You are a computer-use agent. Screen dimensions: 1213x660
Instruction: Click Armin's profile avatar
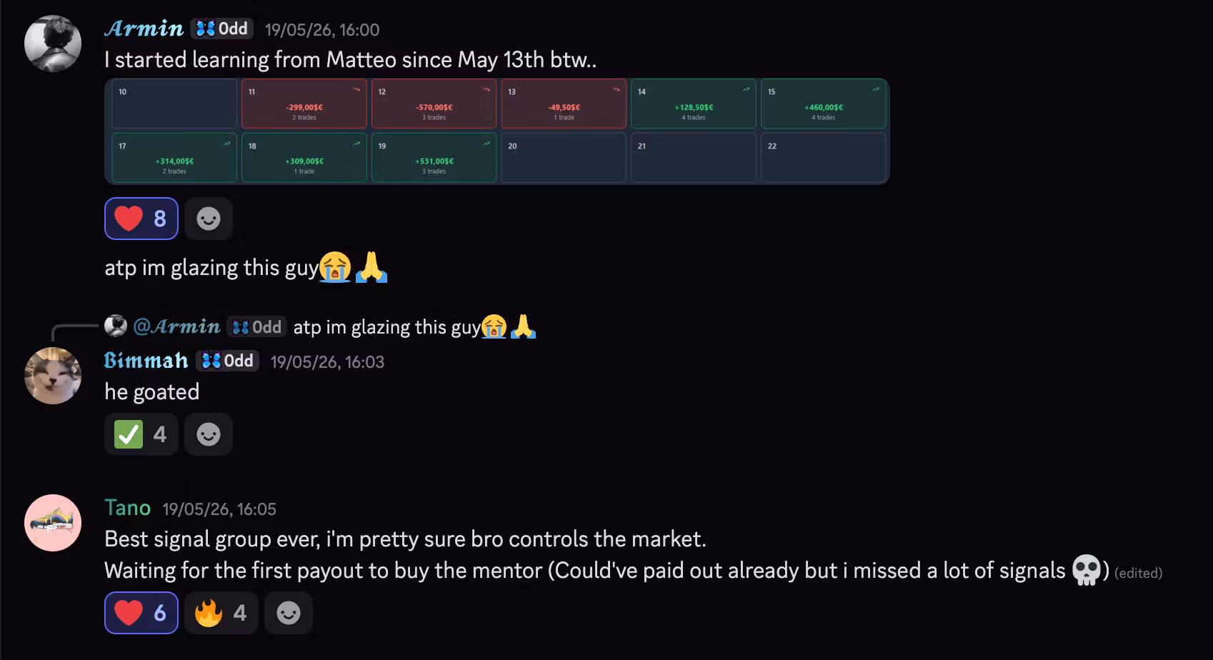click(x=53, y=44)
